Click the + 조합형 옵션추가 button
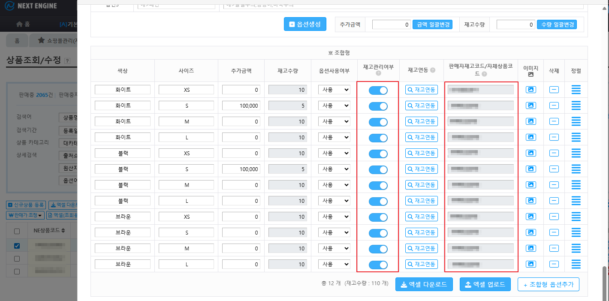 click(x=548, y=284)
